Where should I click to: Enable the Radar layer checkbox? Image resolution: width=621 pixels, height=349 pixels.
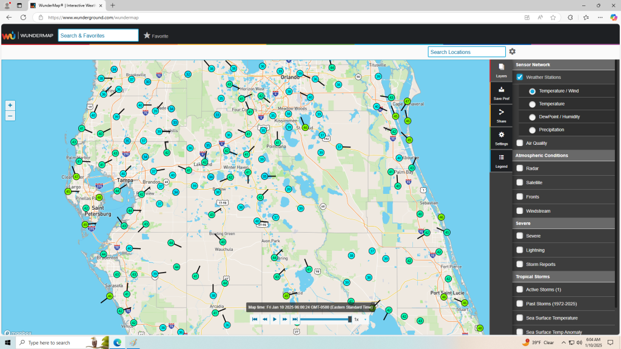click(x=520, y=168)
